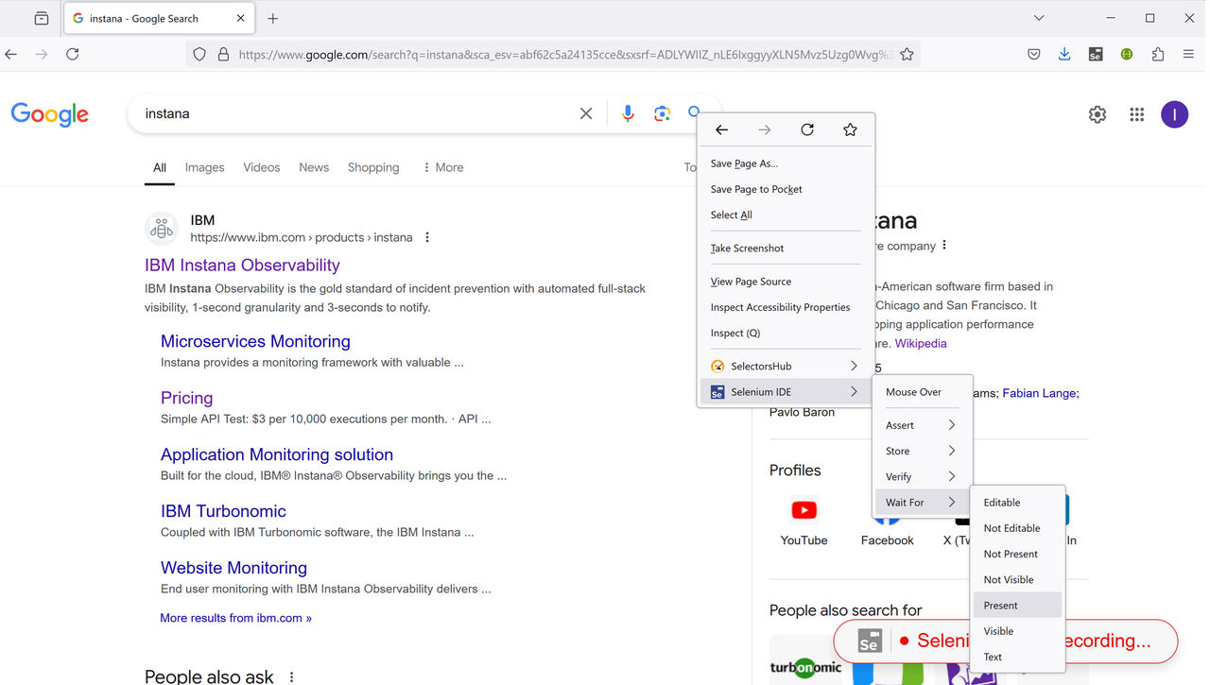The width and height of the screenshot is (1210, 685).
Task: Open Google apps grid
Action: (x=1137, y=114)
